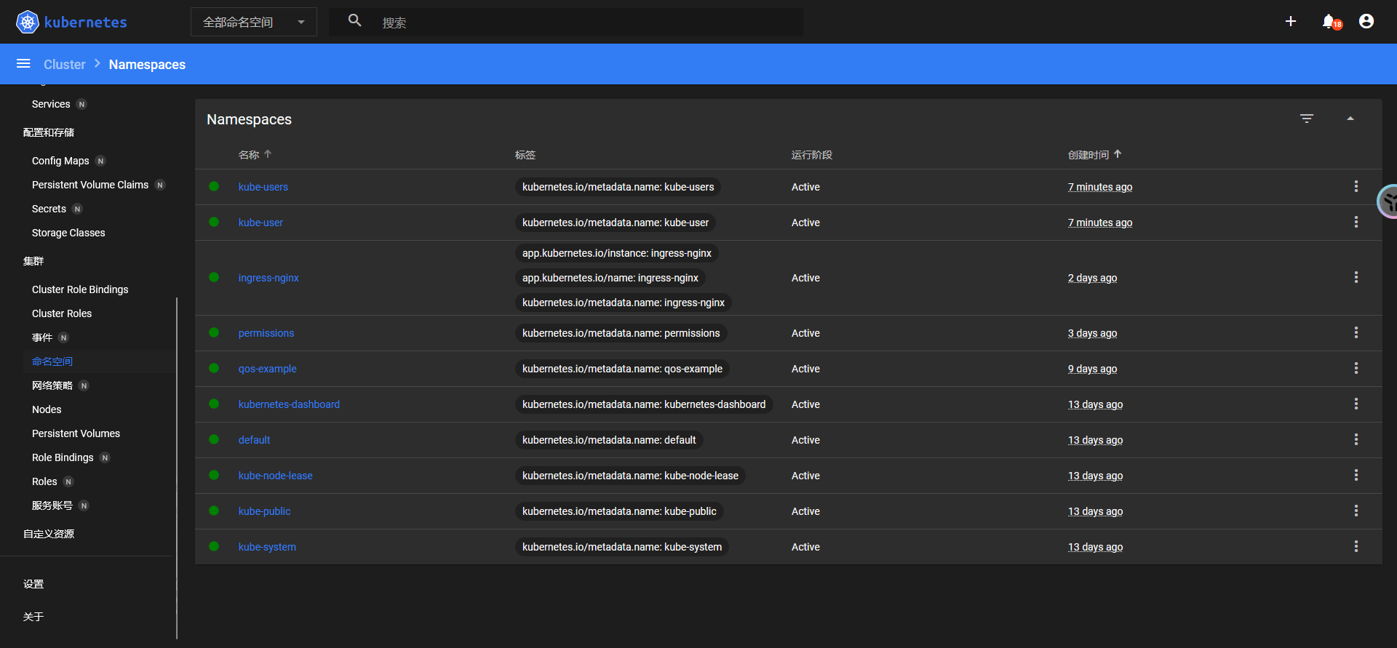Open kubernetes-dashboard namespace link
Image resolution: width=1397 pixels, height=648 pixels.
coord(289,404)
